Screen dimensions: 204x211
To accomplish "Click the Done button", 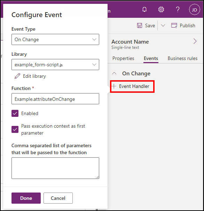I will click(26, 198).
